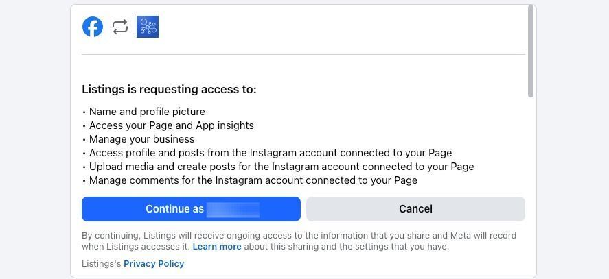Open Listings's Privacy Policy link

point(154,263)
